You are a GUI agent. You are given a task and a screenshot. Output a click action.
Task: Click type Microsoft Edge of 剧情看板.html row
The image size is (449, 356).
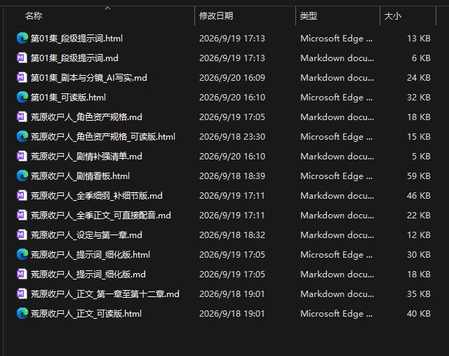[337, 176]
